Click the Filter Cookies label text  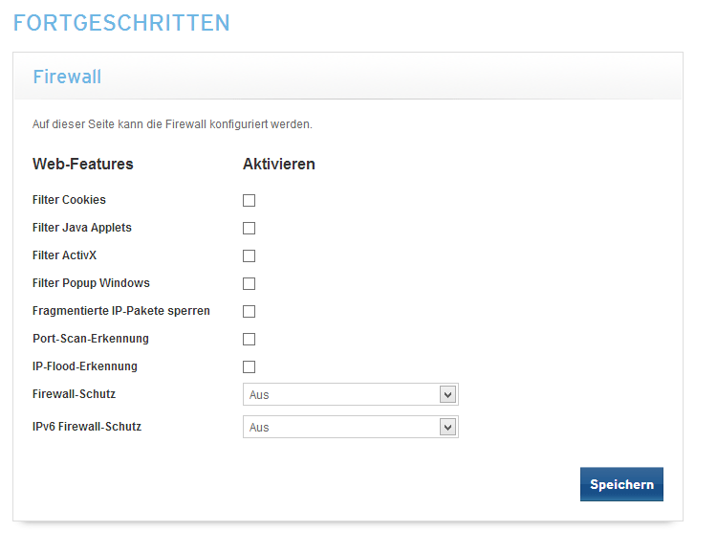pyautogui.click(x=69, y=200)
